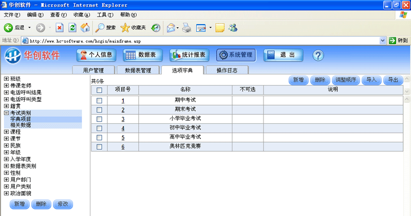
Task: Open 个人信息 personal info
Action: tap(96, 55)
